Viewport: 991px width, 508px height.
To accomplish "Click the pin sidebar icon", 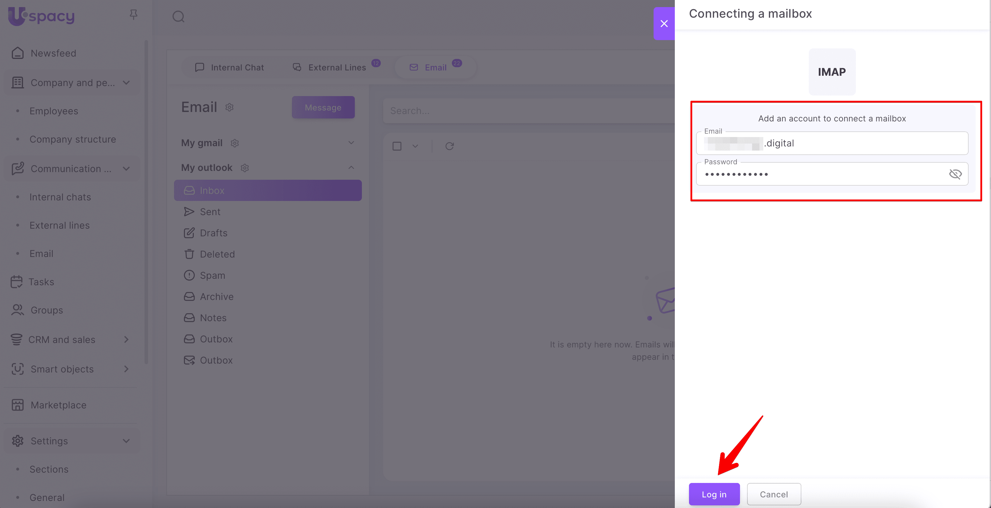I will tap(133, 15).
